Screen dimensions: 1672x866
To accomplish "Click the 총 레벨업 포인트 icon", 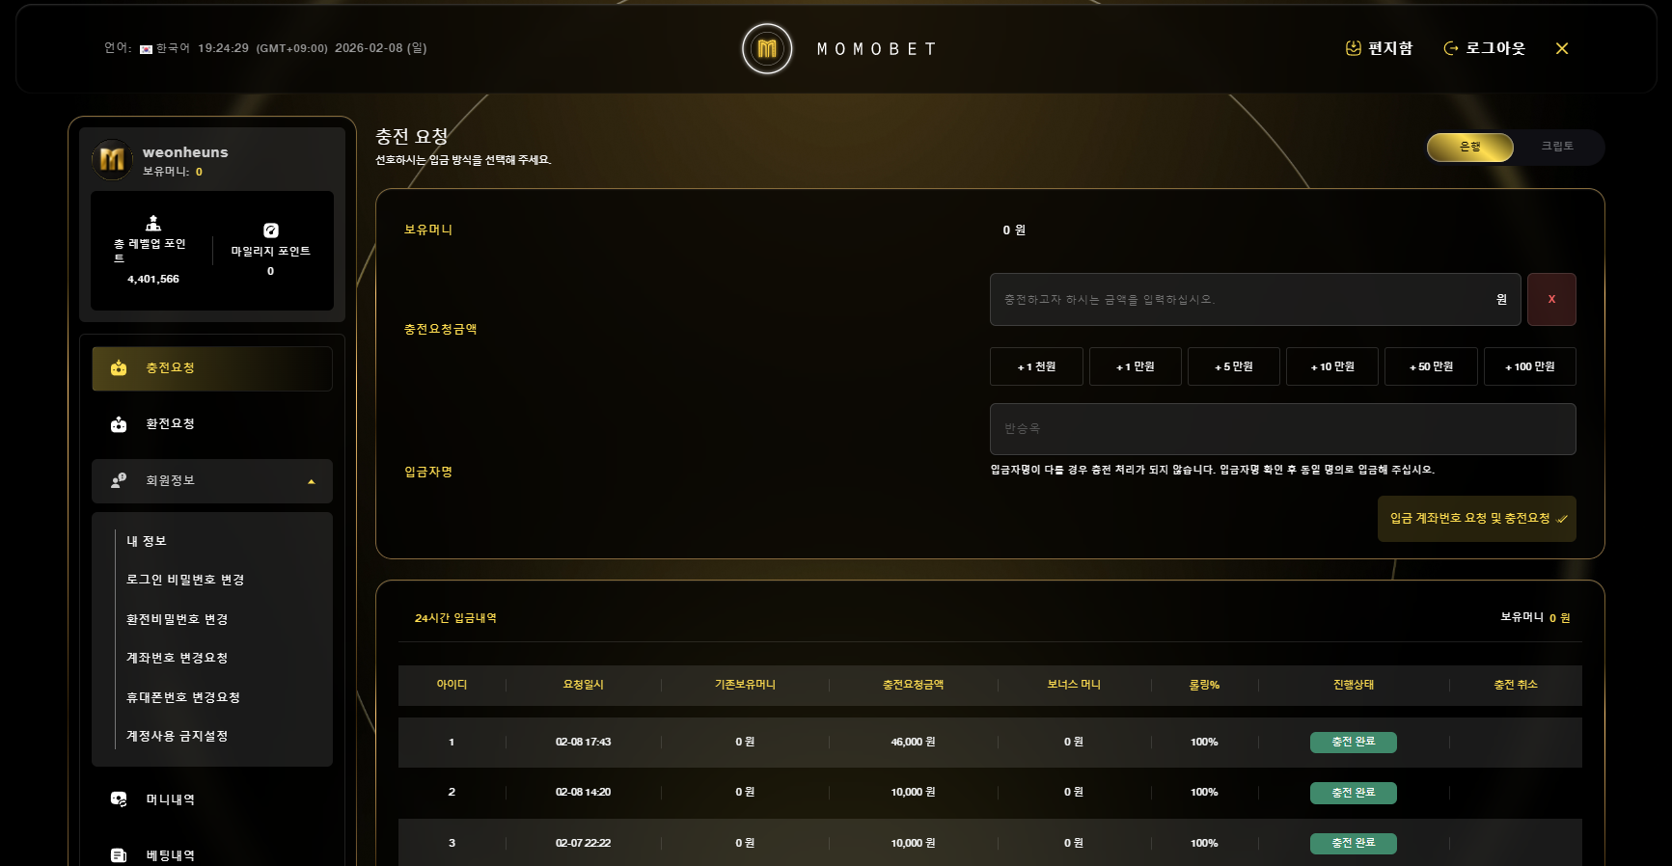I will tap(152, 224).
